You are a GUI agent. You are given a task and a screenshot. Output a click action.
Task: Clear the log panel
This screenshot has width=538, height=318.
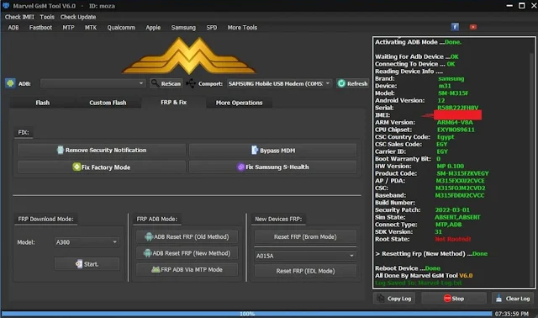point(514,299)
